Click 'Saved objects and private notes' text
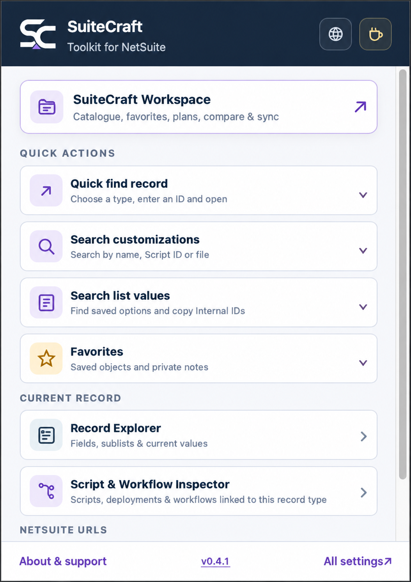This screenshot has width=411, height=582. pyautogui.click(x=139, y=367)
